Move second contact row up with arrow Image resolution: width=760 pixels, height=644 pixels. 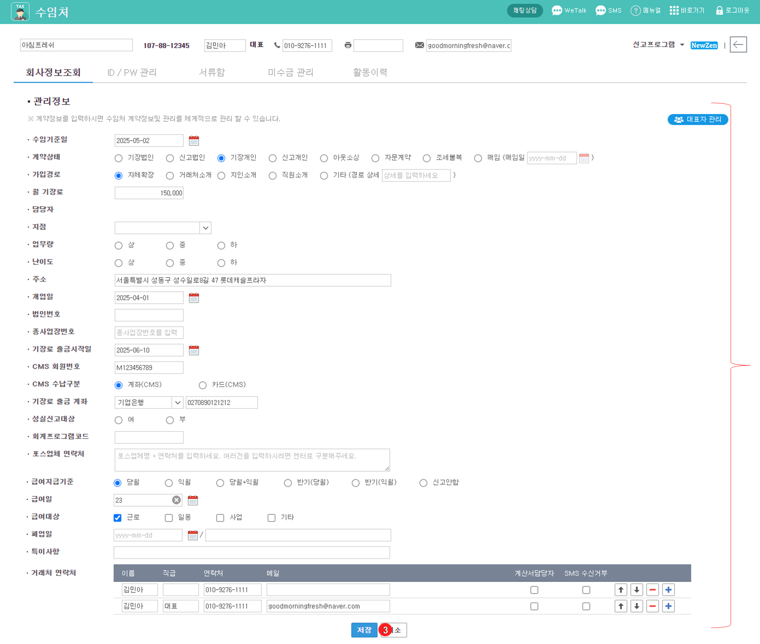[621, 606]
